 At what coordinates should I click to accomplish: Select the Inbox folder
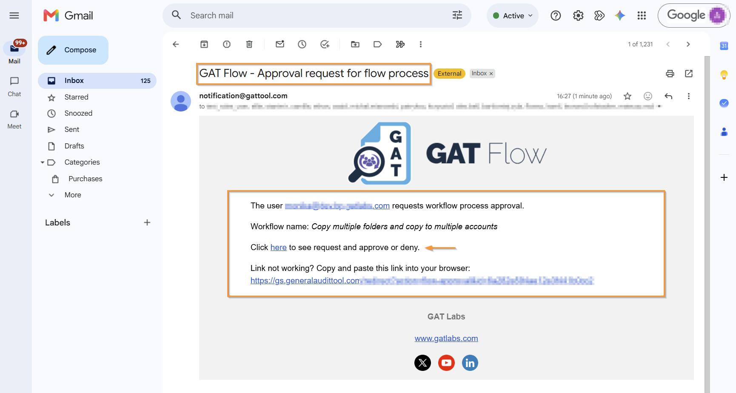click(x=97, y=81)
